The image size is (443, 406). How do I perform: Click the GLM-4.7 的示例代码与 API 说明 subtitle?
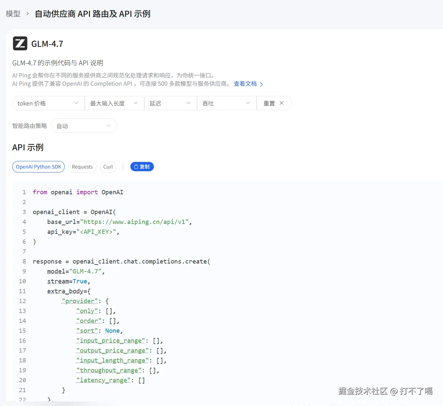click(x=58, y=63)
